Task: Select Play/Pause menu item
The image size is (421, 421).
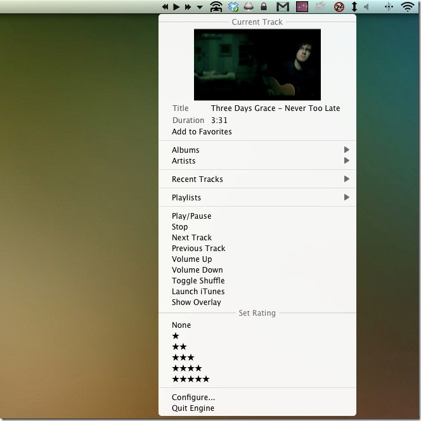Action: 257,216
